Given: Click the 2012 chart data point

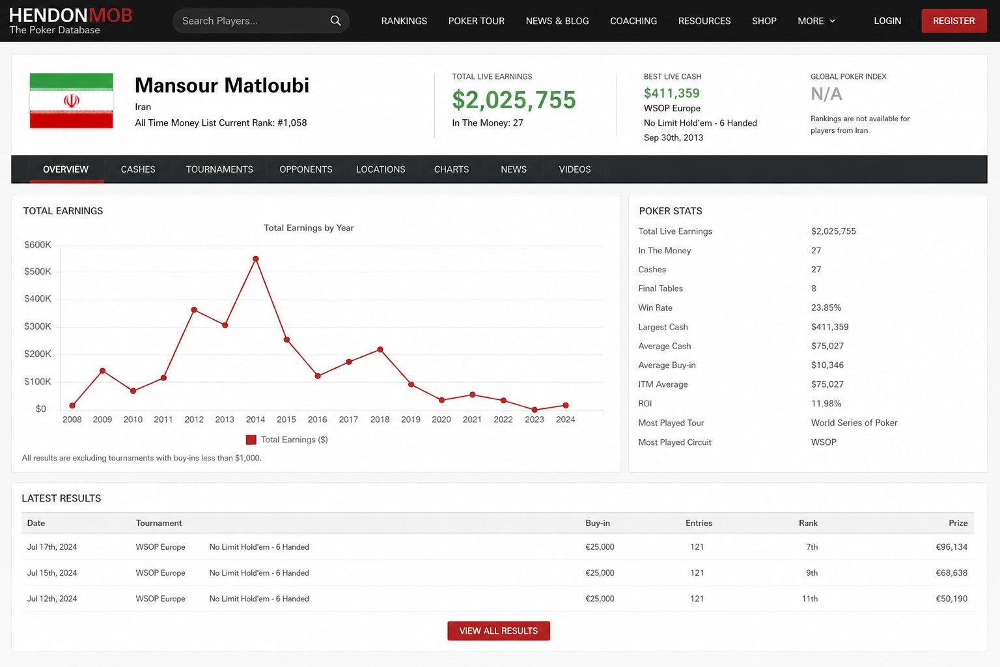Looking at the screenshot, I should point(194,310).
